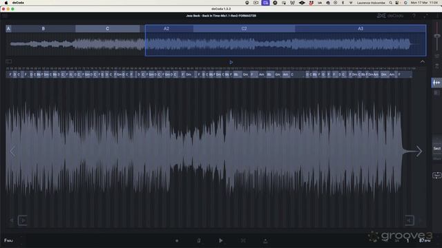442x248 pixels.
Task: Select section A3 in the song overview
Action: coord(361,29)
